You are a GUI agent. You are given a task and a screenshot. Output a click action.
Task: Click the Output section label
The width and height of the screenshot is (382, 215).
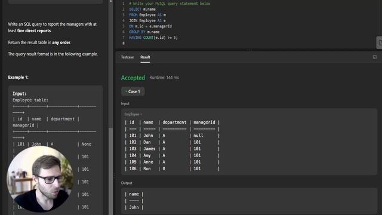[127, 183]
